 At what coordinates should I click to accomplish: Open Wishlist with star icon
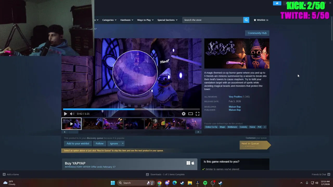coord(261,20)
